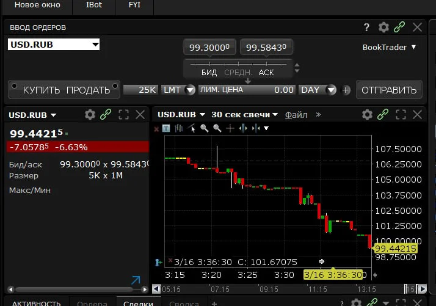Maximize the USD.RUB quote panel

point(123,114)
